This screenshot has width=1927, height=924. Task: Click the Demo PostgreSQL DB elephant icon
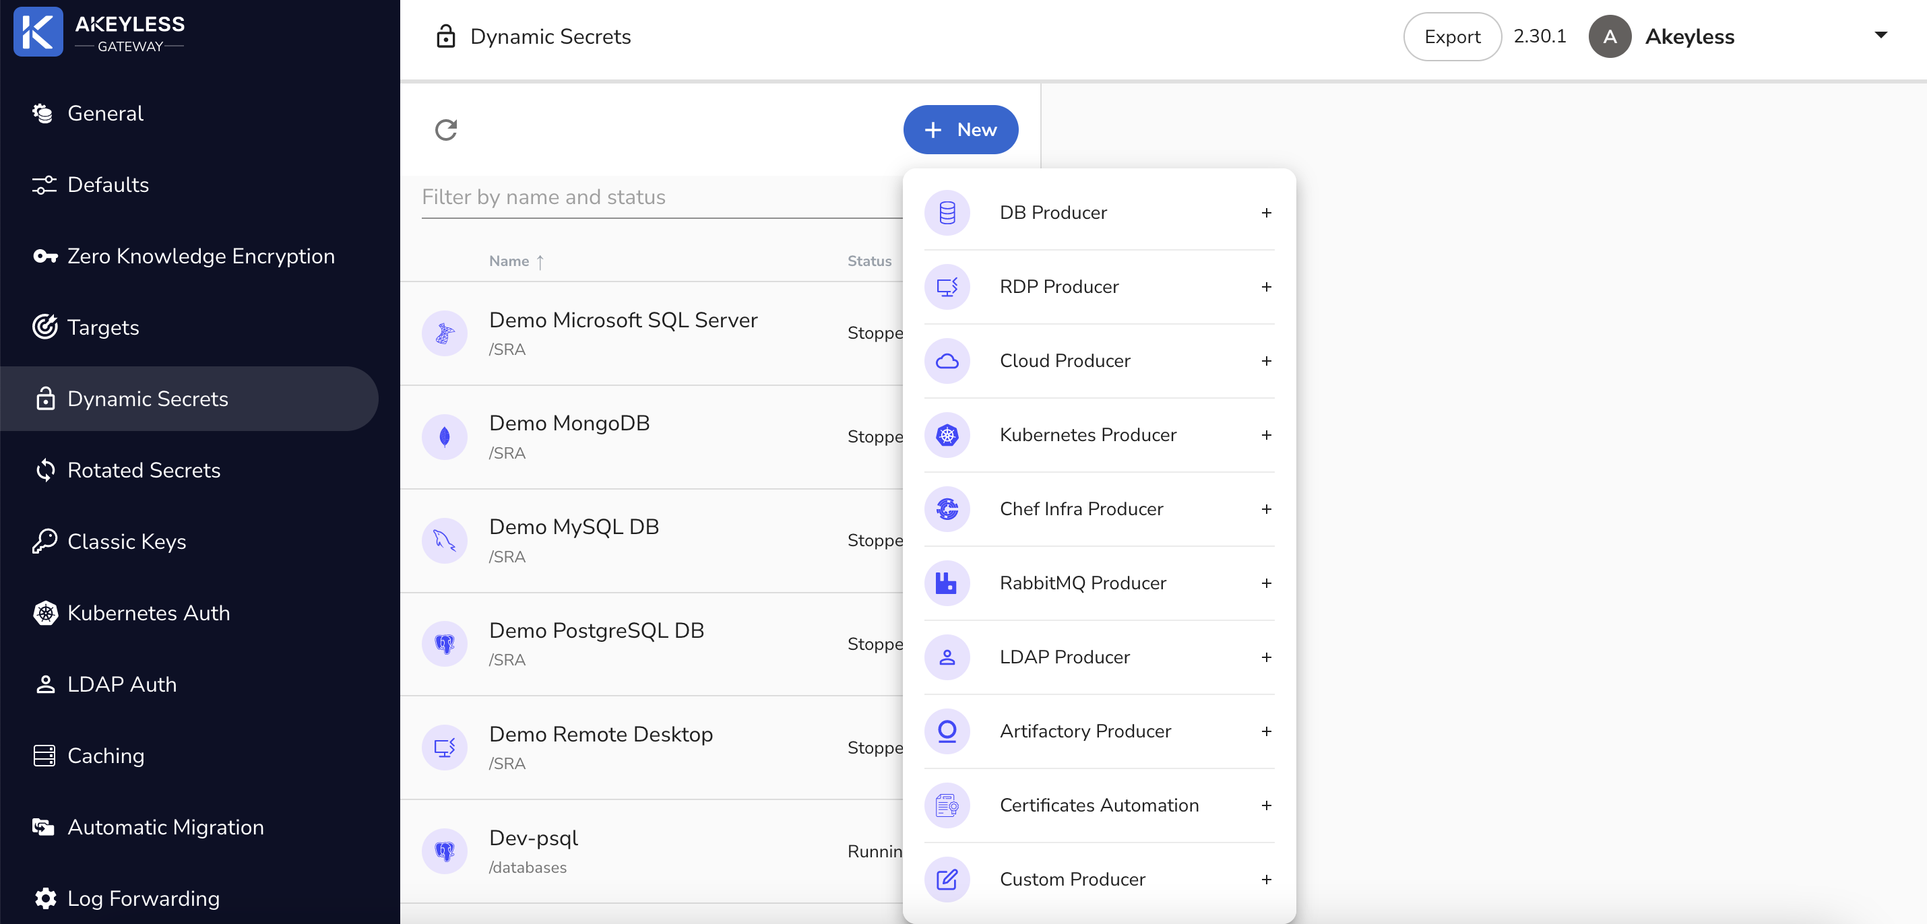[444, 644]
